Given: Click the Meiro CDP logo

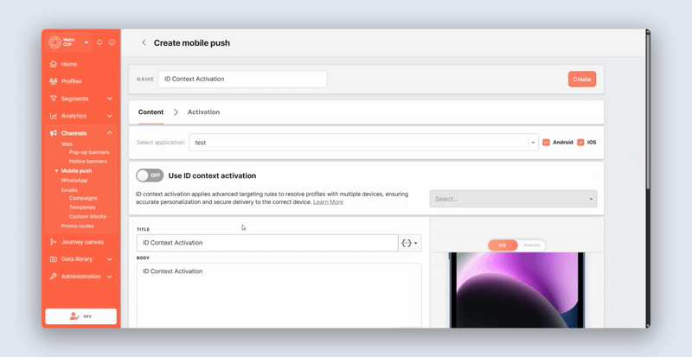Looking at the screenshot, I should (x=62, y=42).
